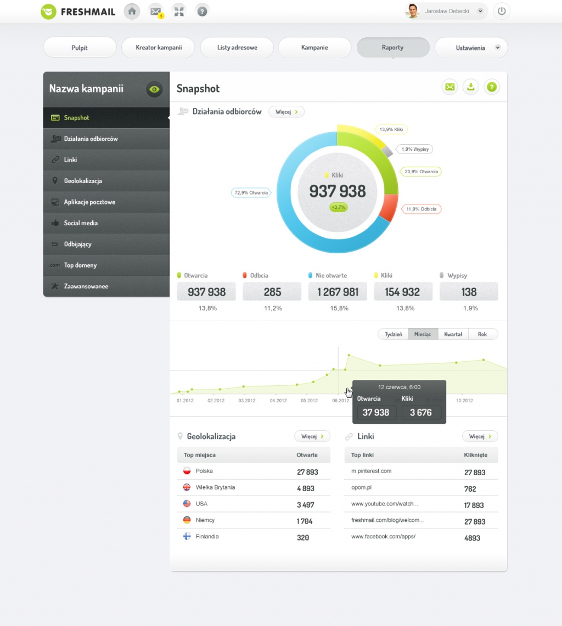
Task: Select the Tydzień time range
Action: [393, 334]
